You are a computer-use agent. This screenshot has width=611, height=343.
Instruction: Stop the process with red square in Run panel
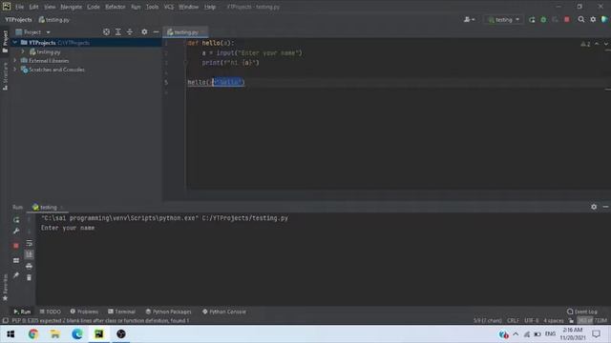16,246
